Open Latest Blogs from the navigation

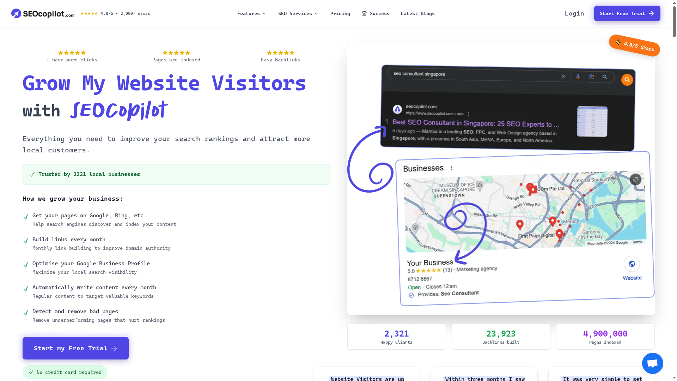tap(417, 13)
